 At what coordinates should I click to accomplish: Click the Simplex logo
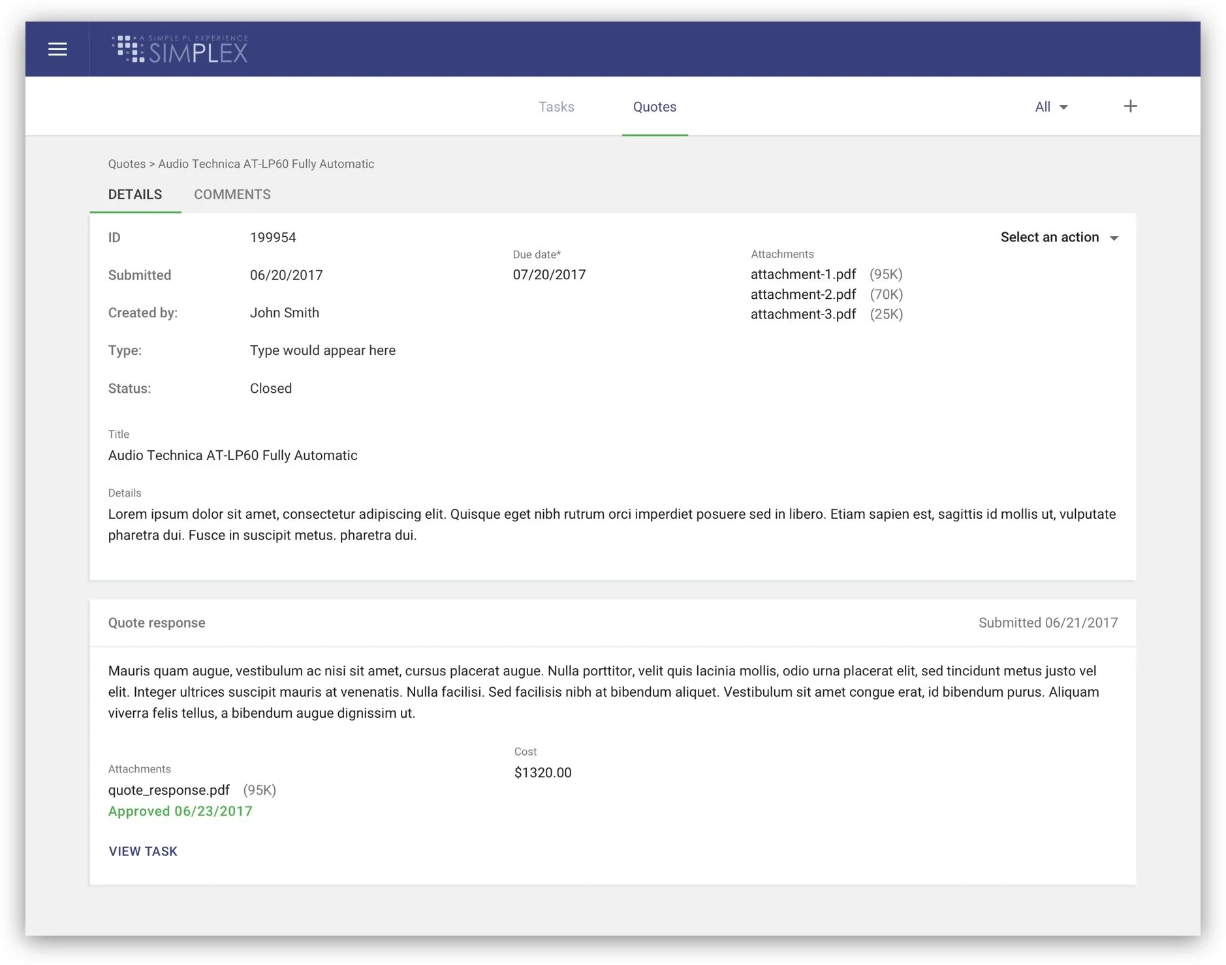pos(180,49)
